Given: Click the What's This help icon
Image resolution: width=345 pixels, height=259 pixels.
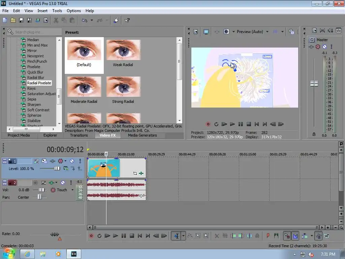Looking at the screenshot, I should pyautogui.click(x=127, y=20).
